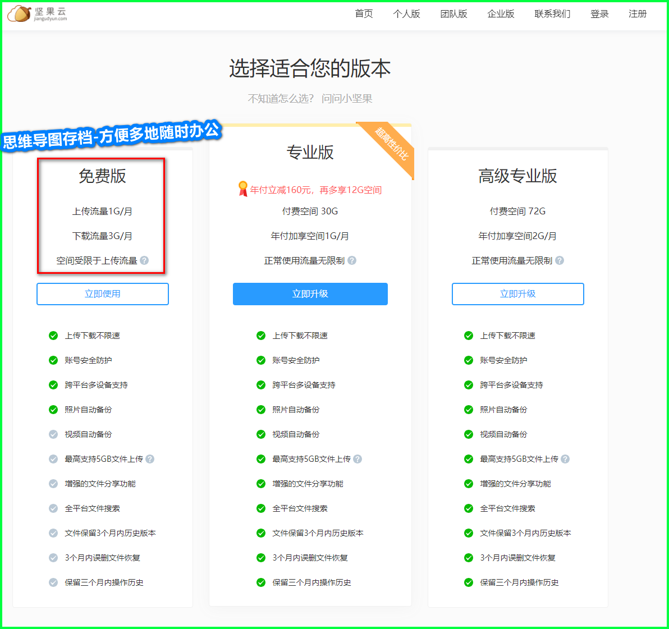The width and height of the screenshot is (669, 629).
Task: Click 专业版 3个月内误删文件恢复 text
Action: pos(310,558)
